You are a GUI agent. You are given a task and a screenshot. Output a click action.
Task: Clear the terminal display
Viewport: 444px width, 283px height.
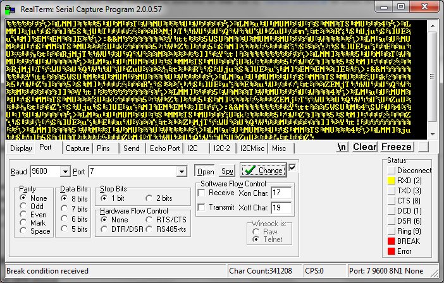point(365,147)
